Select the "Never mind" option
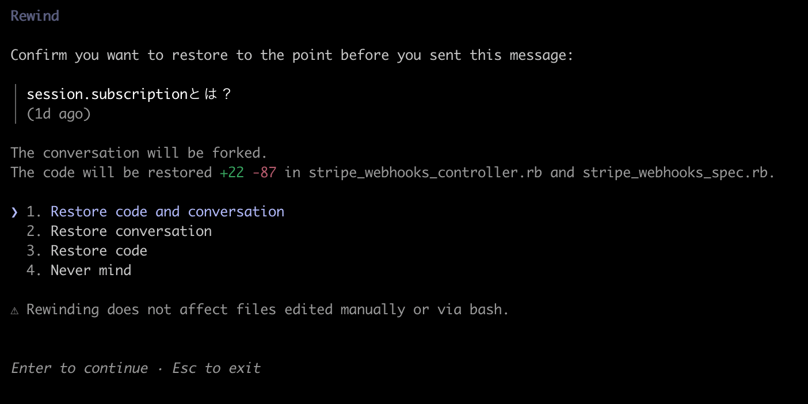This screenshot has width=808, height=404. tap(90, 270)
